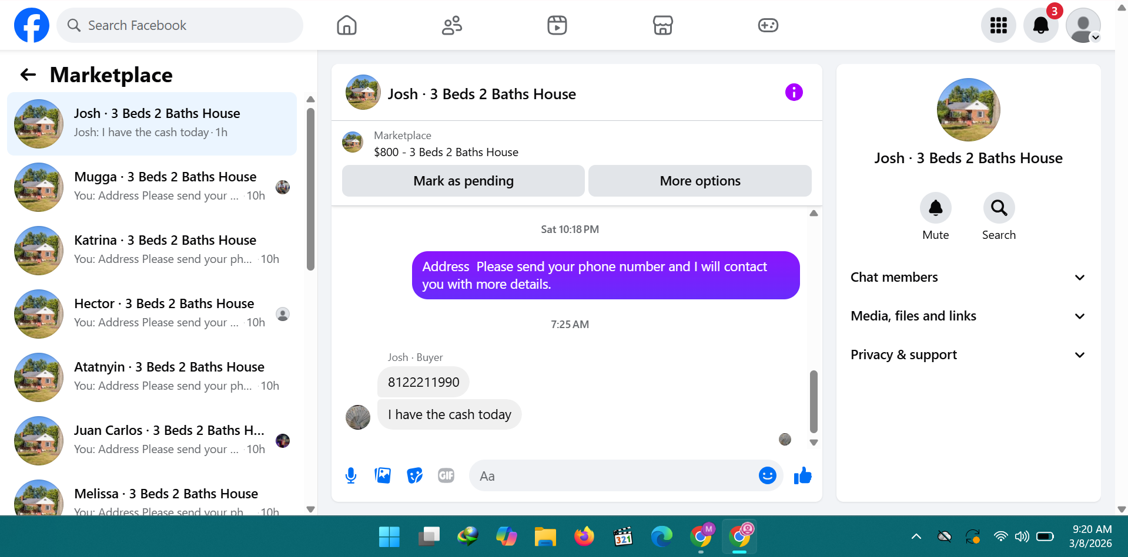
Task: Open the account profile dropdown menu
Action: click(1083, 25)
